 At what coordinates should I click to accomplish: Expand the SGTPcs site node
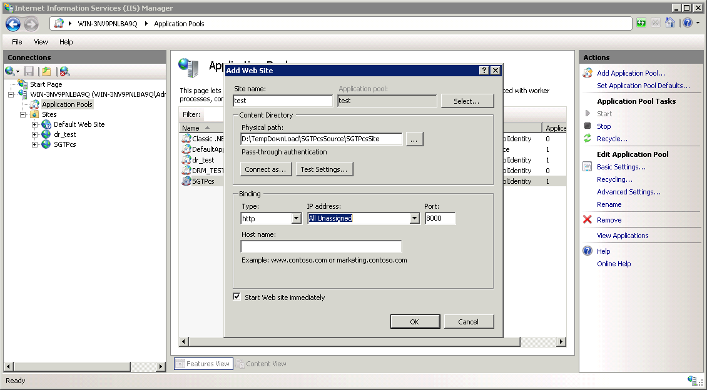34,144
